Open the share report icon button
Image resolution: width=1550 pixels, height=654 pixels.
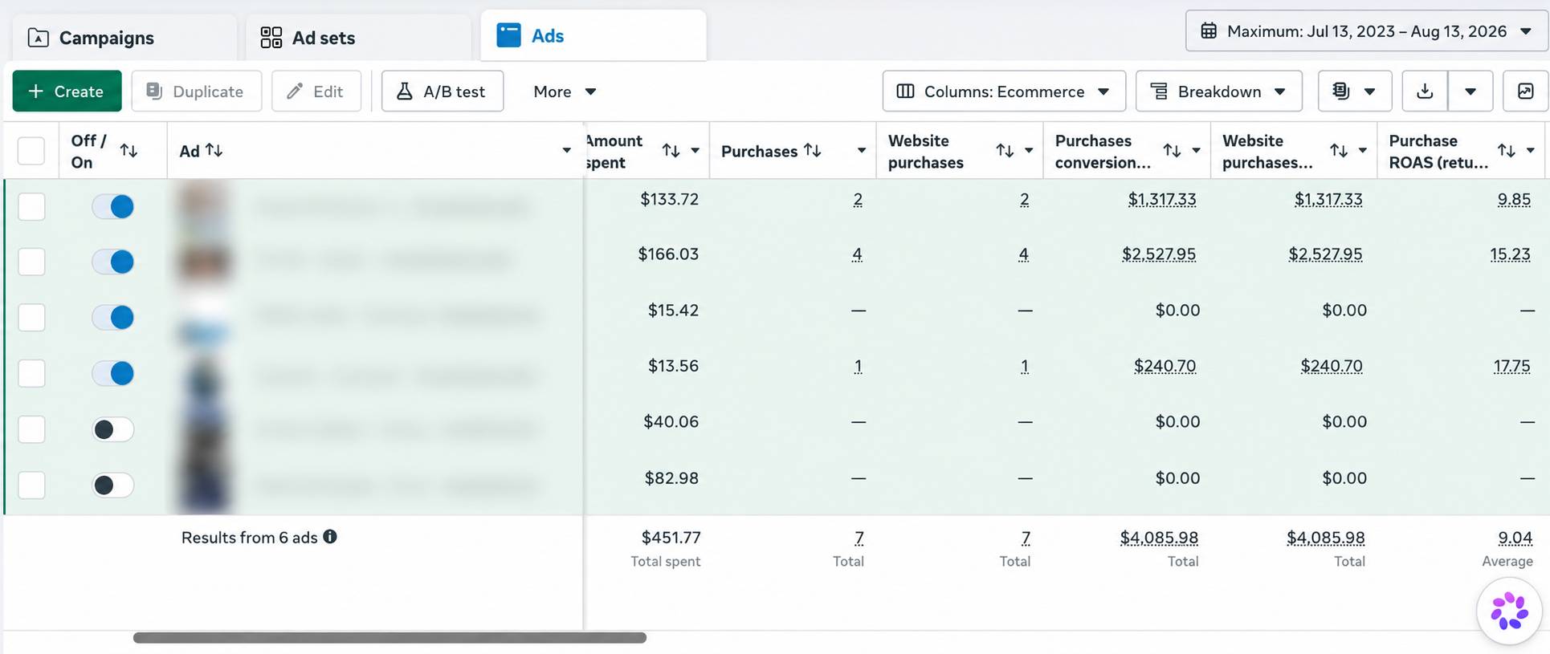click(1525, 91)
